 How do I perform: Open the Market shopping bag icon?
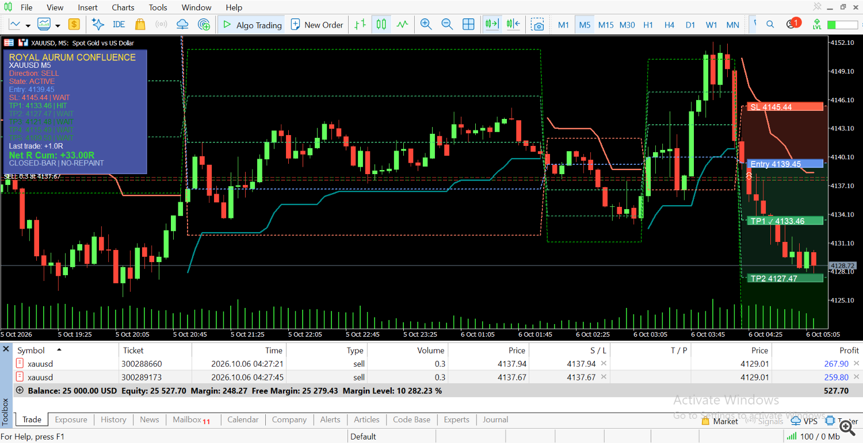[x=140, y=24]
